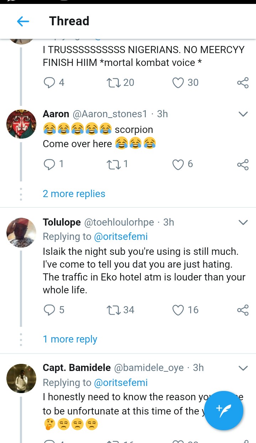This screenshot has width=256, height=443.
Task: Open the @oritsefemi mention in Tolulope's reply
Action: [121, 237]
